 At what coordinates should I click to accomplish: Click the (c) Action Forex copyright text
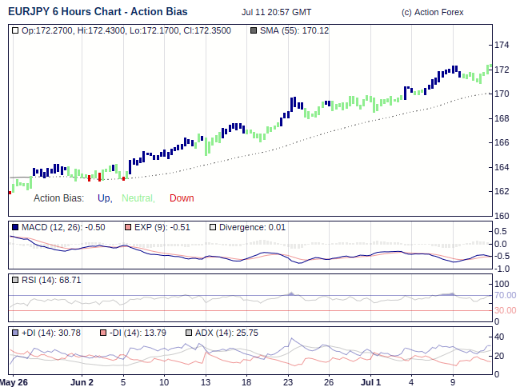(431, 13)
